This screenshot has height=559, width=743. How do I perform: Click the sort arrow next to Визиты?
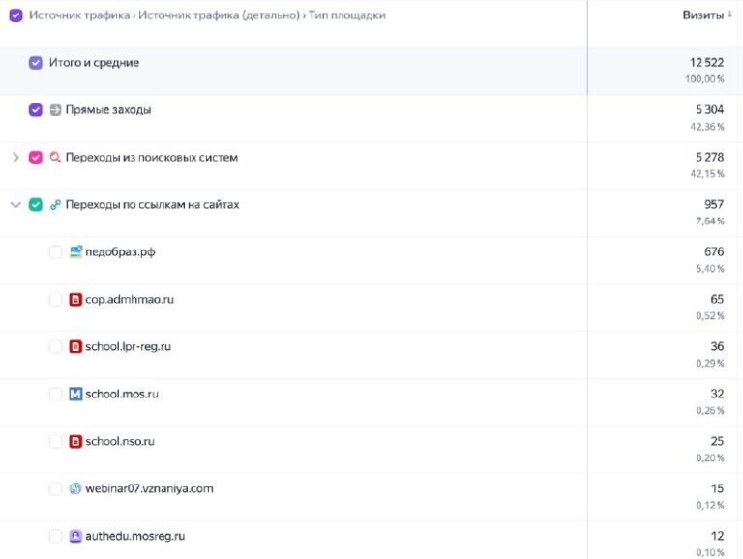click(x=730, y=15)
